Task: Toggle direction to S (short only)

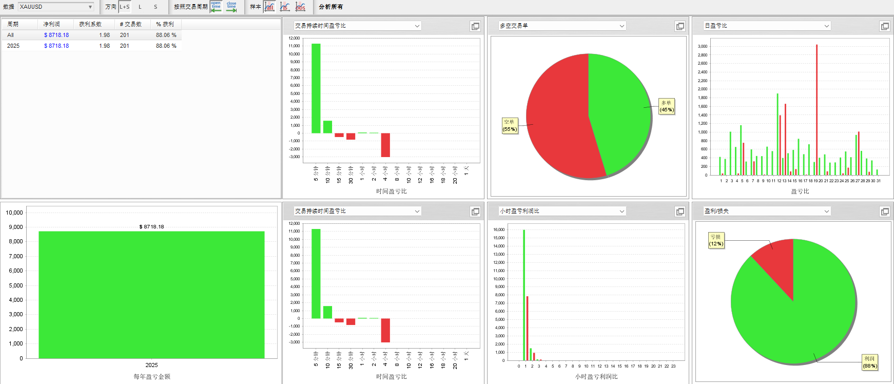Action: (x=156, y=7)
